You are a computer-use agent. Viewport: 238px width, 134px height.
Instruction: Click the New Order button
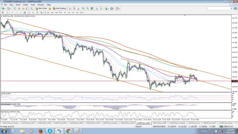point(41,8)
